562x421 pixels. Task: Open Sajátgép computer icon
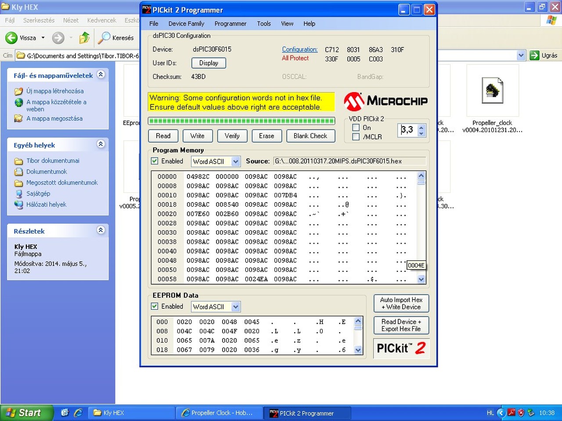pyautogui.click(x=18, y=194)
